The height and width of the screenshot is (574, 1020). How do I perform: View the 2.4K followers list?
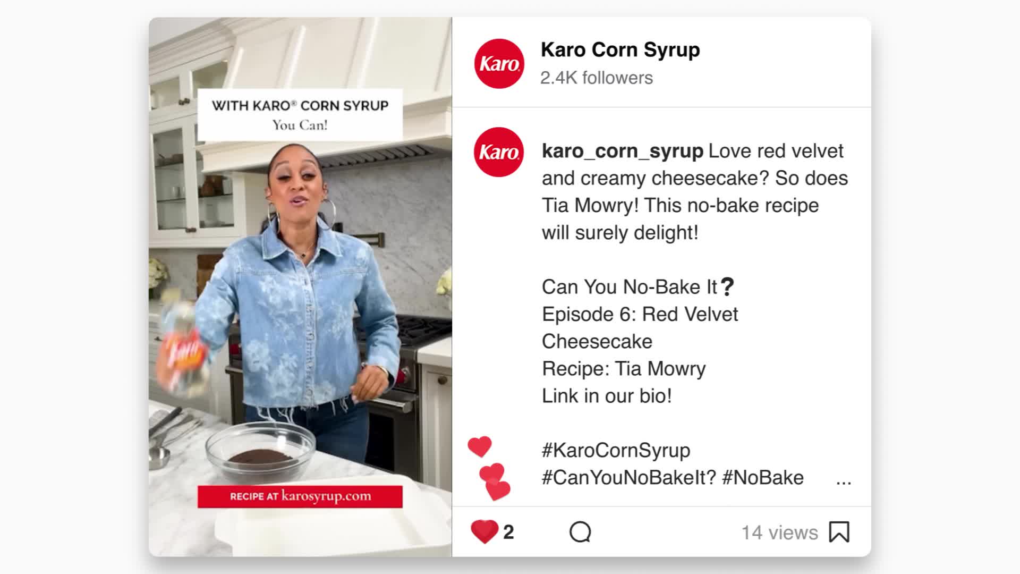tap(596, 78)
